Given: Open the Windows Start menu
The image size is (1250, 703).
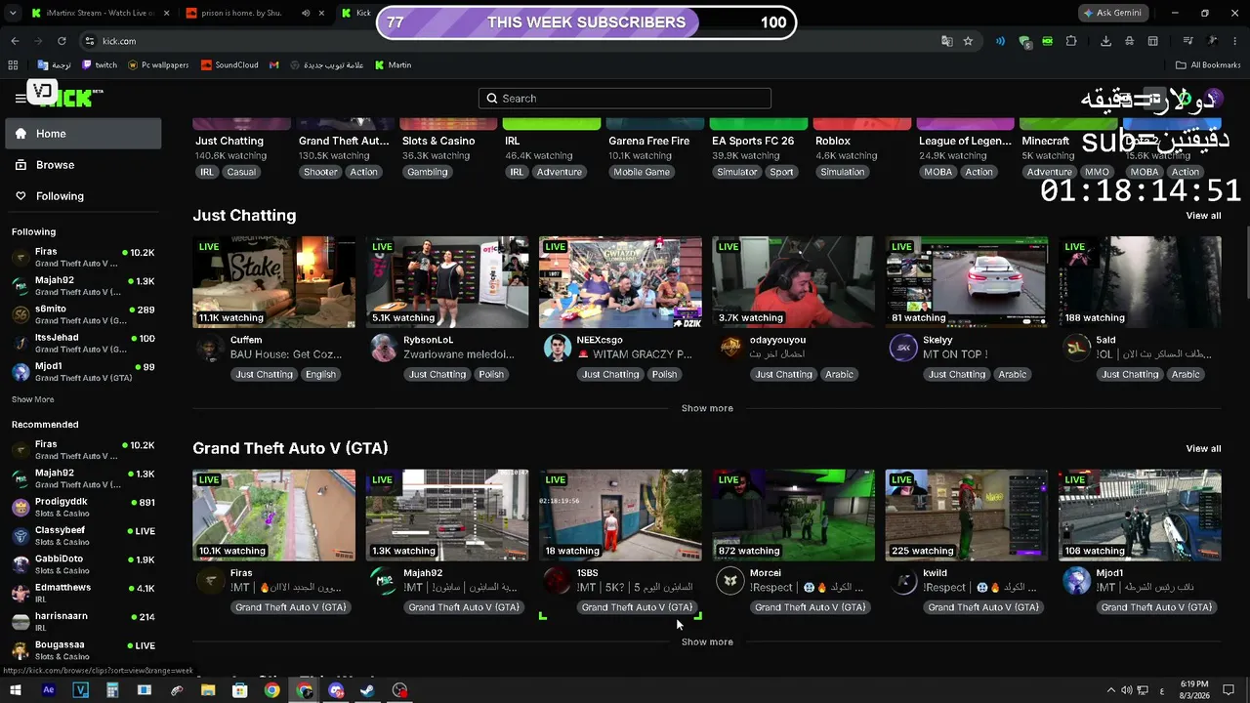Looking at the screenshot, I should point(16,690).
